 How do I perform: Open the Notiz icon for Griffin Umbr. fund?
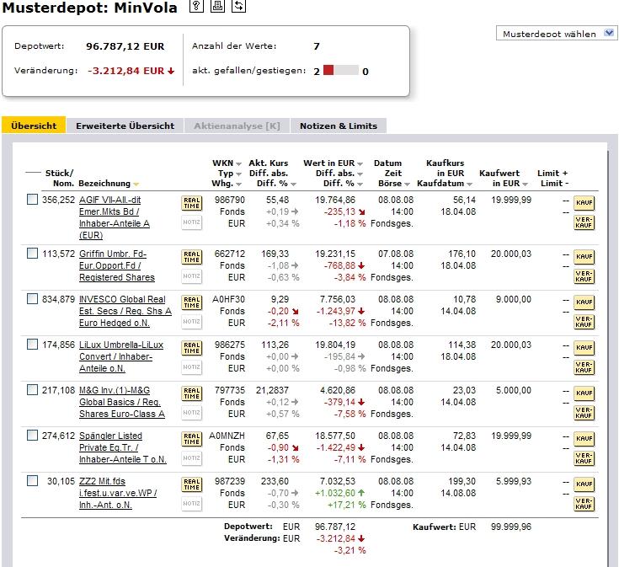pos(191,275)
